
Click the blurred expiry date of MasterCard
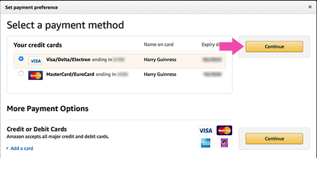tap(212, 74)
